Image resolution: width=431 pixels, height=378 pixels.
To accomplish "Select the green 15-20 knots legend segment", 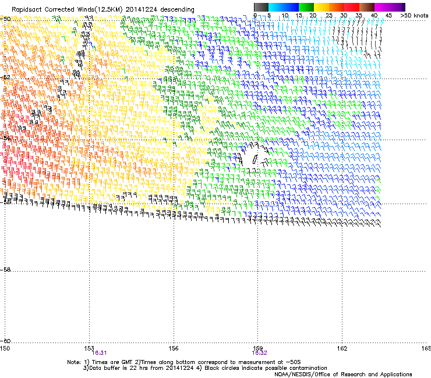I will coord(306,7).
